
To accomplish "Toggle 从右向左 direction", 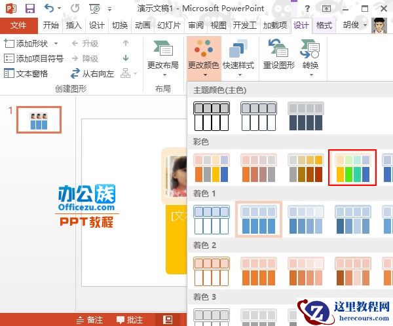I will [x=92, y=74].
